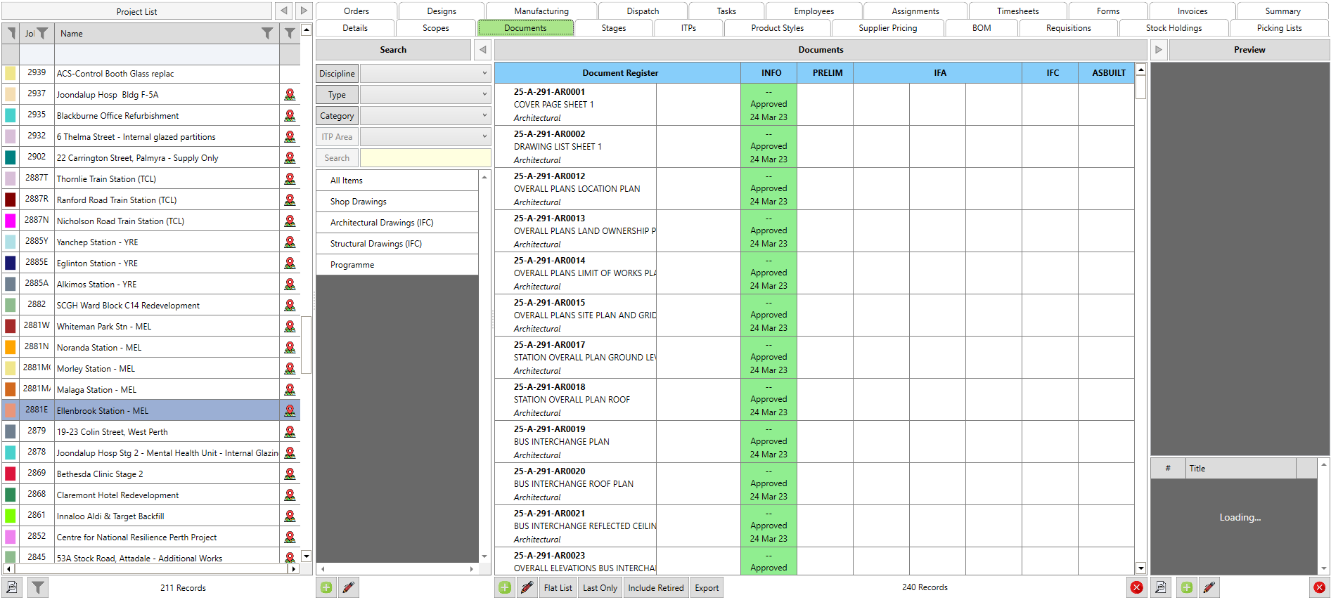This screenshot has height=600, width=1331.
Task: Click the red delete icon beside 240 Records
Action: (1136, 587)
